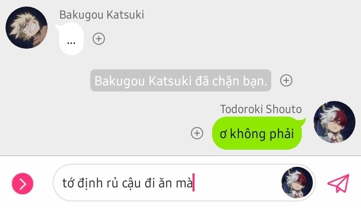Place cursor in the text "tớ định rủ cậu"
The image size is (361, 208).
(x=101, y=183)
